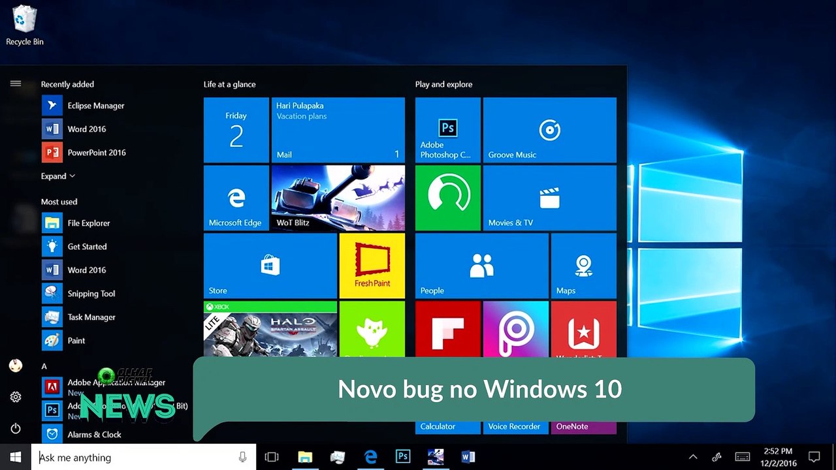The width and height of the screenshot is (836, 470).
Task: Open the Wunderlist tile
Action: point(584,329)
